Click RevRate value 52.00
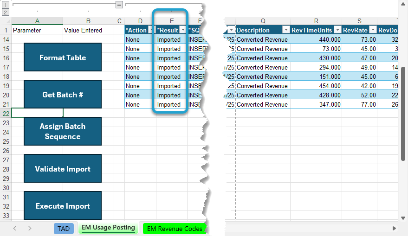The height and width of the screenshot is (236, 408). click(x=359, y=95)
